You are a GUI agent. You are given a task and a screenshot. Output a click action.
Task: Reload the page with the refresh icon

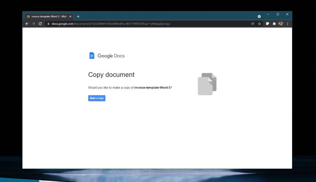click(x=40, y=24)
